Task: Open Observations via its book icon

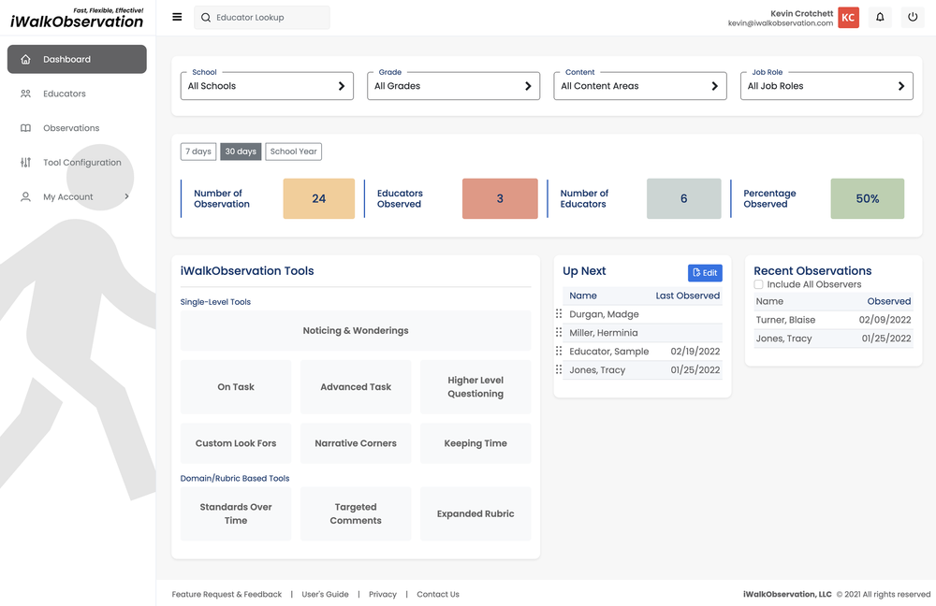Action: tap(25, 127)
